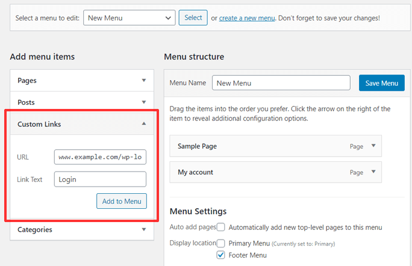Expand the Pages panel arrow
This screenshot has height=266, width=412.
click(x=144, y=81)
